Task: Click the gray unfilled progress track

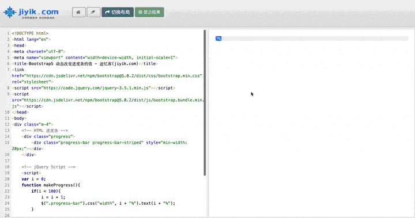Action: coord(315,39)
